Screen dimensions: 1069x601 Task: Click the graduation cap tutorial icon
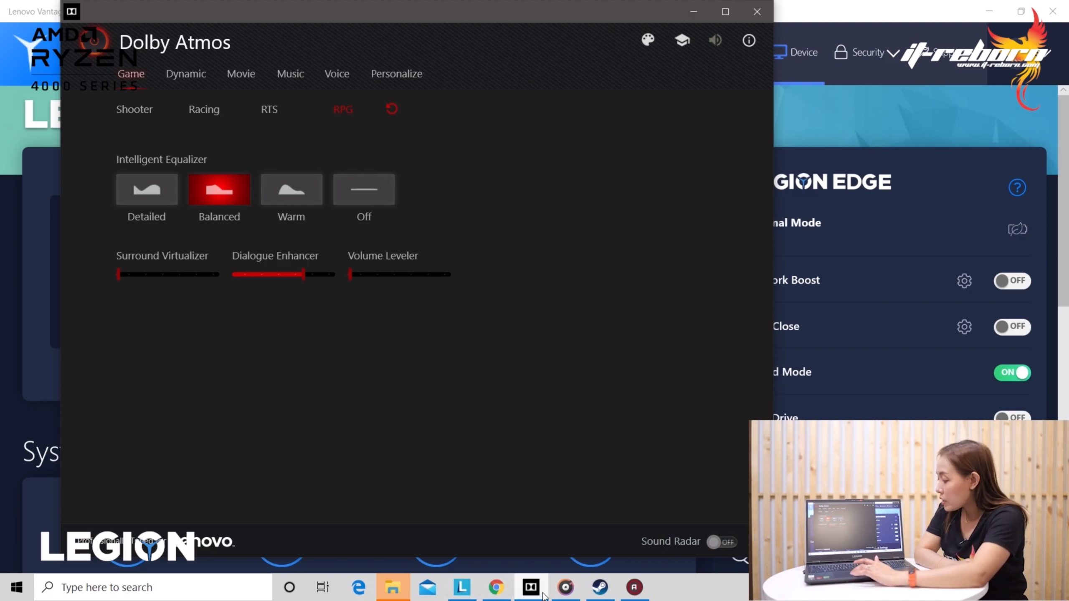[x=682, y=40]
